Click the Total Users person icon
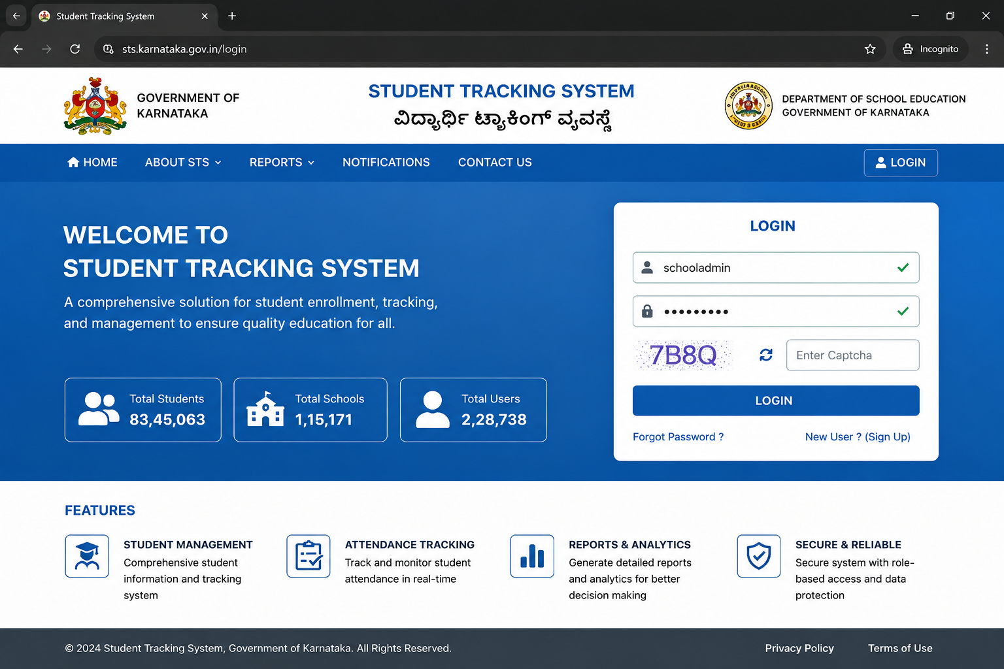The width and height of the screenshot is (1004, 669). point(433,410)
